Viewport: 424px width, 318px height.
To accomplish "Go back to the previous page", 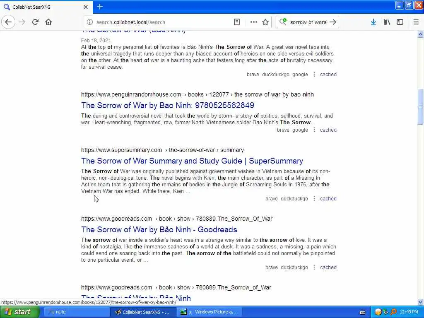I will [x=8, y=22].
